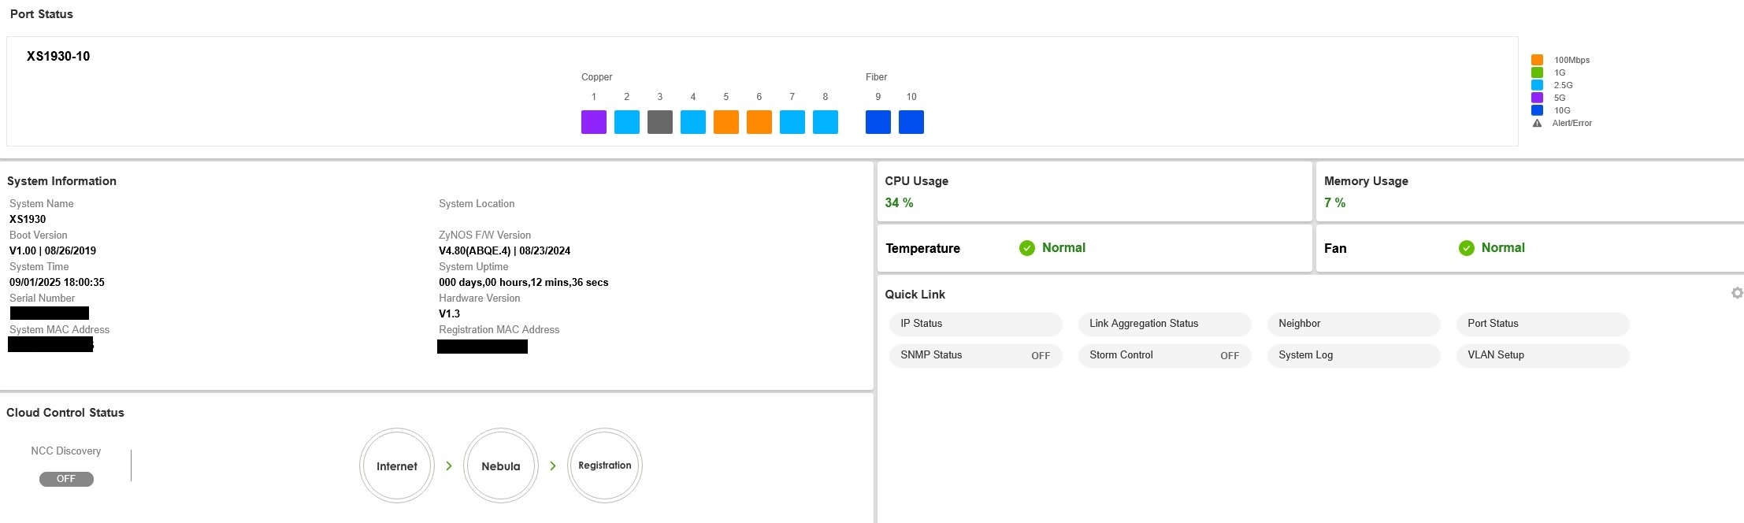Select copper port 8 indicator
1744x523 pixels.
point(825,122)
